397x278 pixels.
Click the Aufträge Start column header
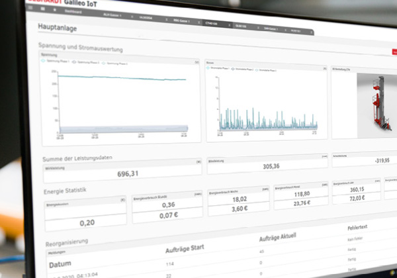click(190, 249)
